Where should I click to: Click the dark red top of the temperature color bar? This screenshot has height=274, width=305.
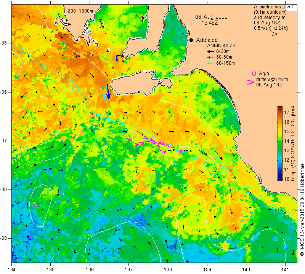coord(280,108)
